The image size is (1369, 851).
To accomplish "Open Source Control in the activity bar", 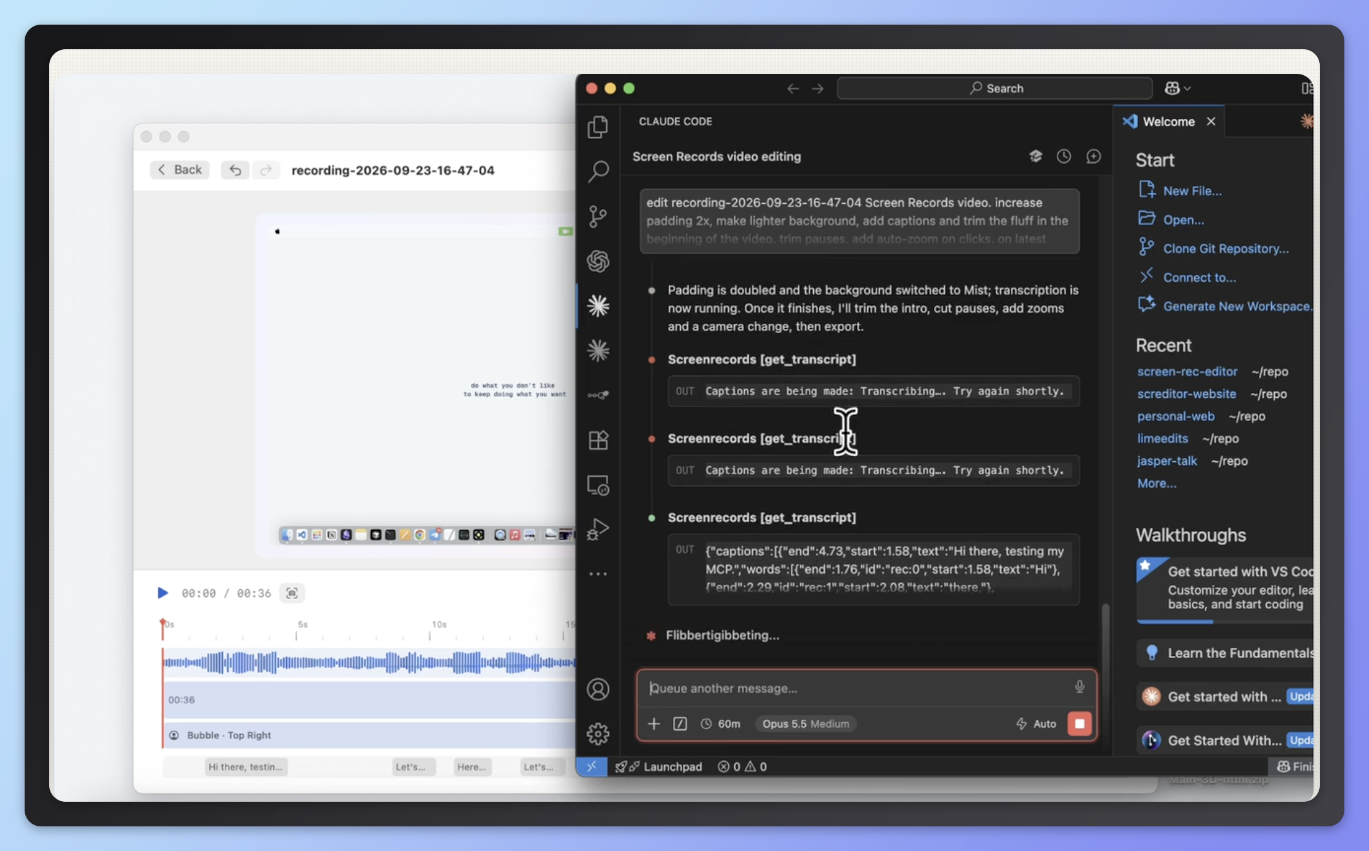I will pos(598,216).
